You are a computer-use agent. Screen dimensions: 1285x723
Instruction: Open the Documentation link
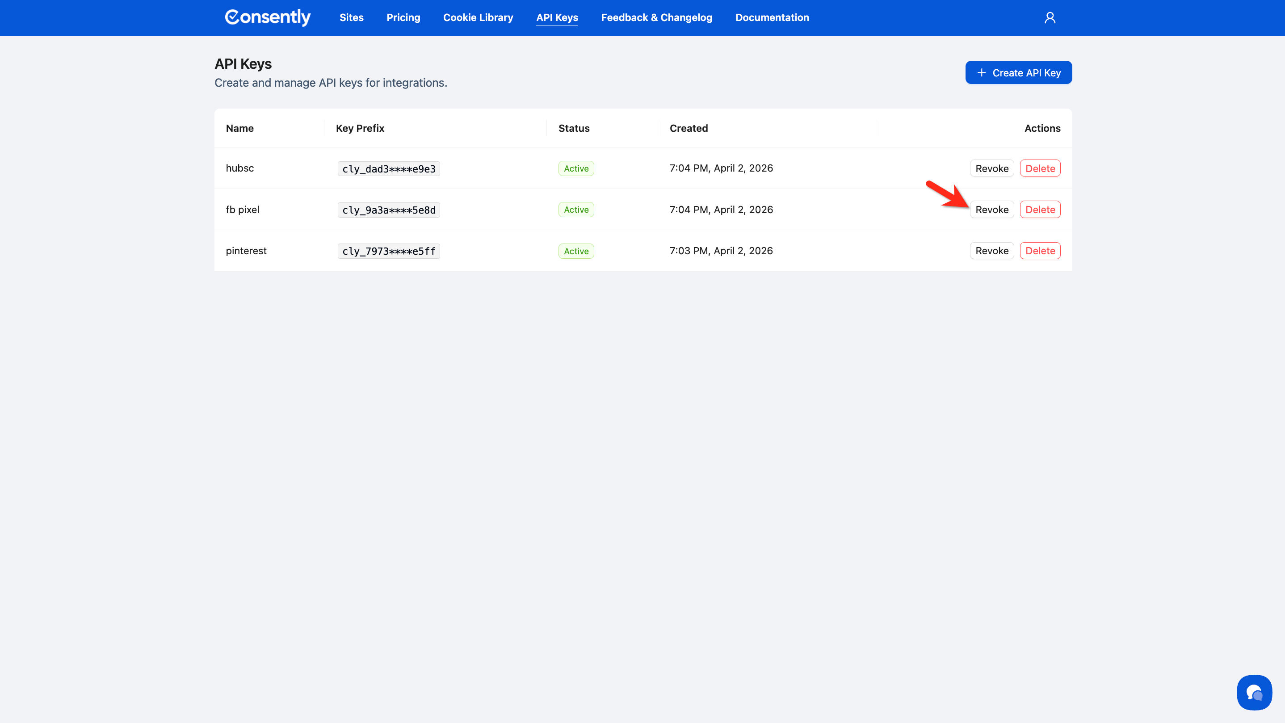pos(772,17)
